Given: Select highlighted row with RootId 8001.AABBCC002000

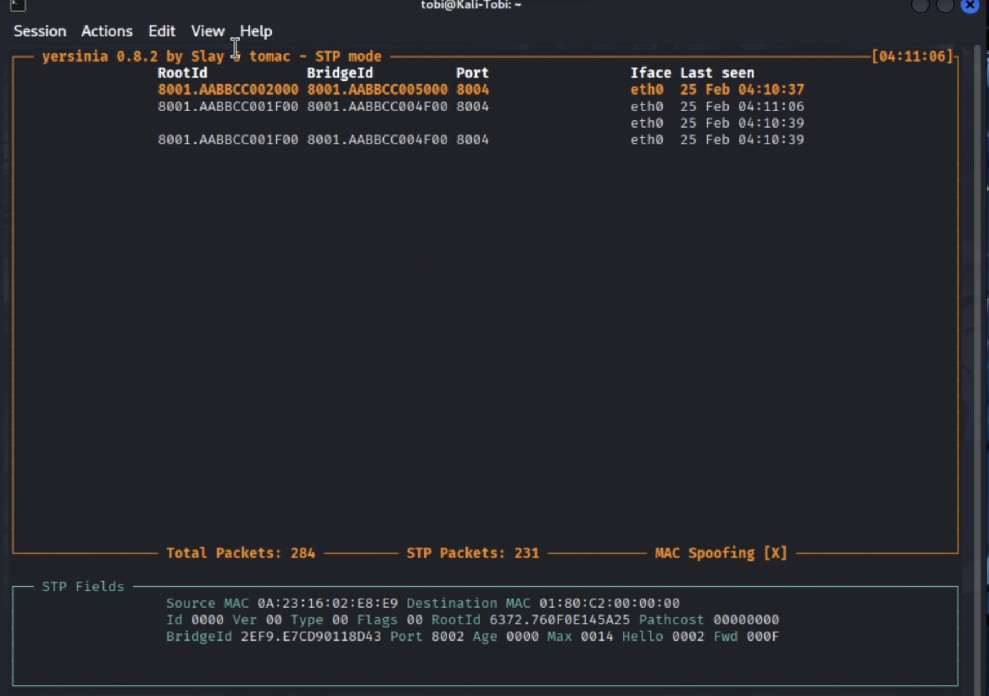Looking at the screenshot, I should coord(228,90).
